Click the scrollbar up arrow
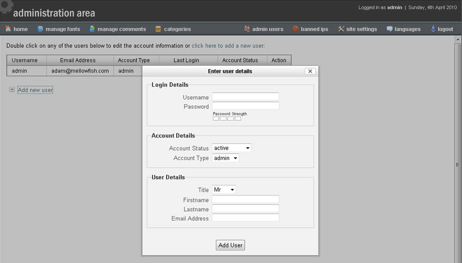This screenshot has width=462, height=263. (457, 39)
